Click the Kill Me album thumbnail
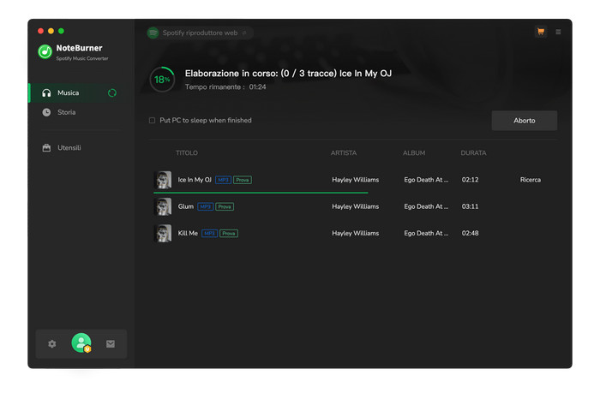The width and height of the screenshot is (600, 405). coord(163,234)
